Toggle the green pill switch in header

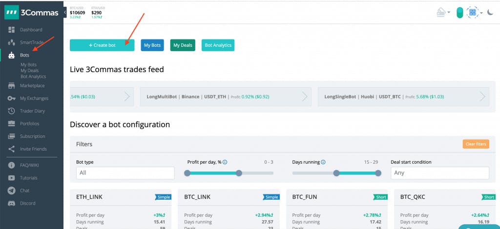459,13
